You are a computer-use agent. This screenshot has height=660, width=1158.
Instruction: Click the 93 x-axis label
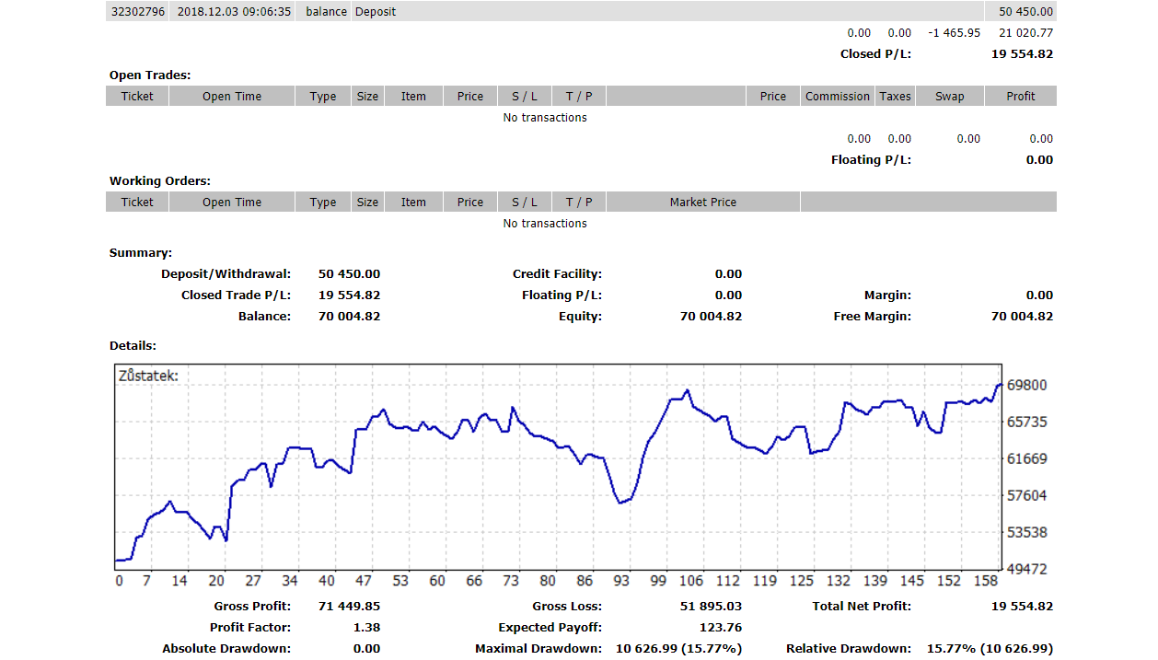point(621,581)
